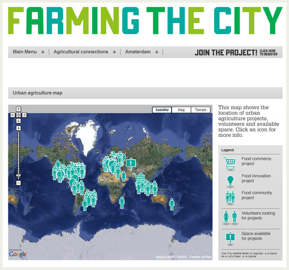Viewport: 289px width, 270px height.
Task: Click the map zoom slider handle
Action: [x=19, y=175]
